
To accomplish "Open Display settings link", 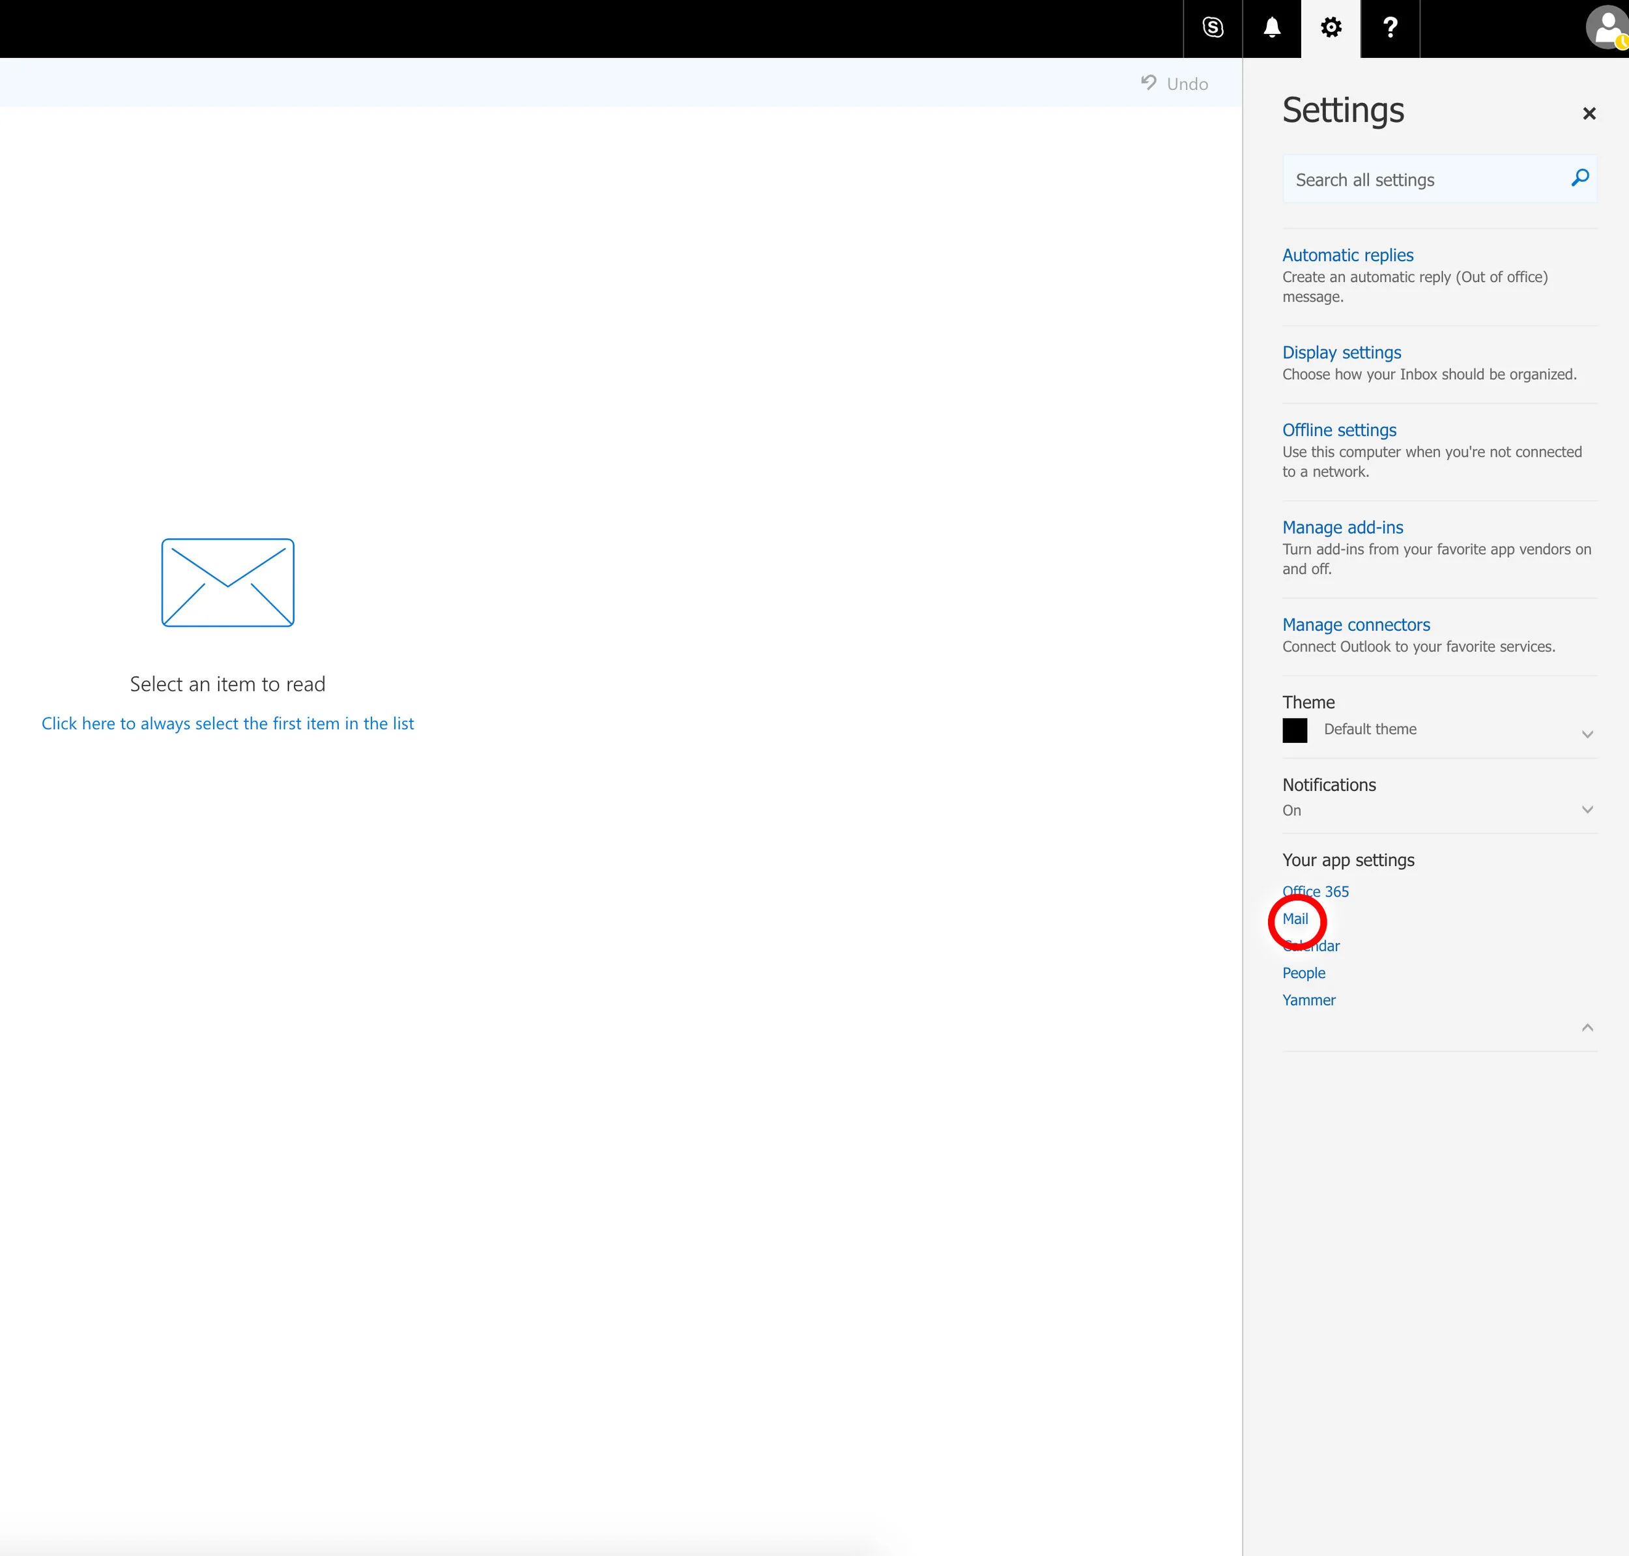I will [x=1341, y=353].
